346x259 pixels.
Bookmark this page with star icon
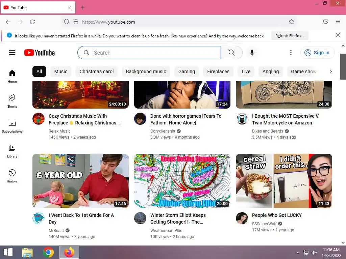click(292, 22)
